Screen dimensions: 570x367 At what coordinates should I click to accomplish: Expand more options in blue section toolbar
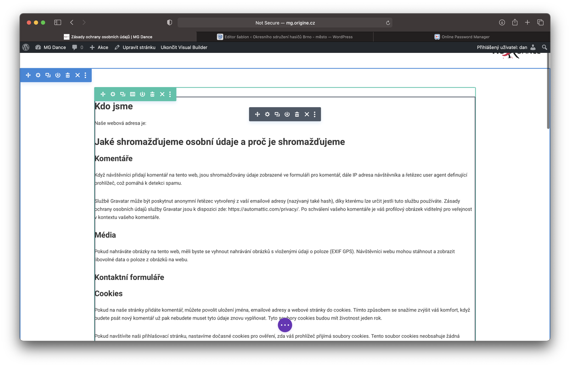(x=85, y=75)
